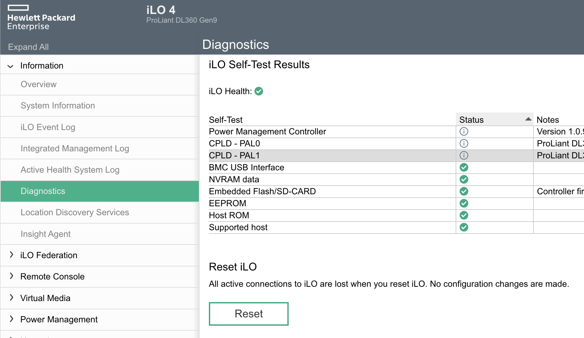Click the NVRAM data OK status icon
Image resolution: width=584 pixels, height=338 pixels.
[x=464, y=179]
